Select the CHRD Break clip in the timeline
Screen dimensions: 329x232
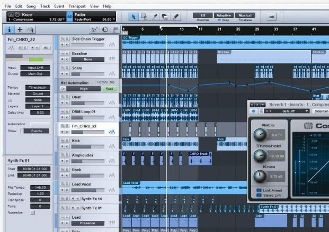(x=201, y=154)
